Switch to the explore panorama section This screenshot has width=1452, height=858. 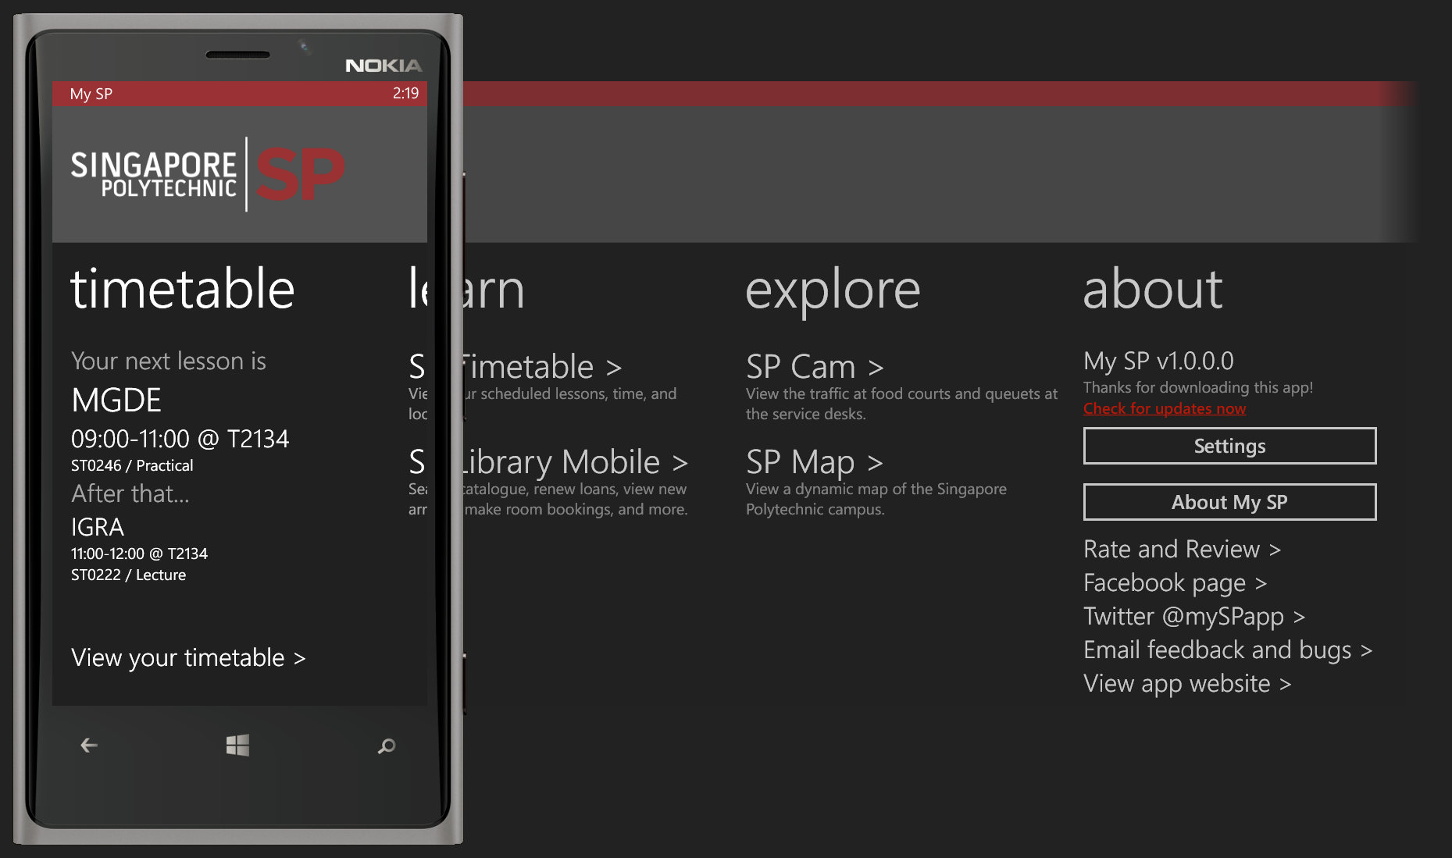coord(833,291)
